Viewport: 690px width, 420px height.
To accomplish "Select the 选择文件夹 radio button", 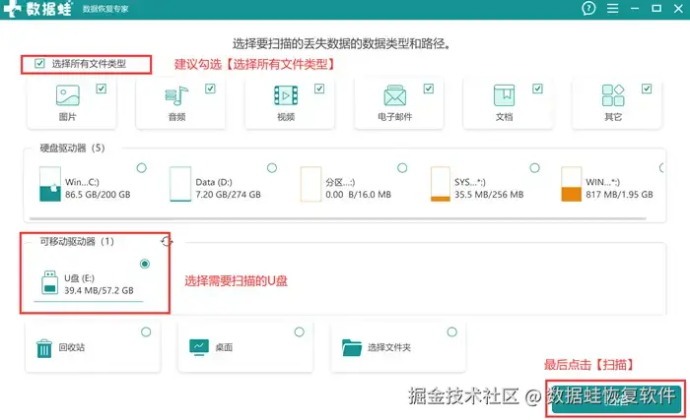I will tap(451, 332).
